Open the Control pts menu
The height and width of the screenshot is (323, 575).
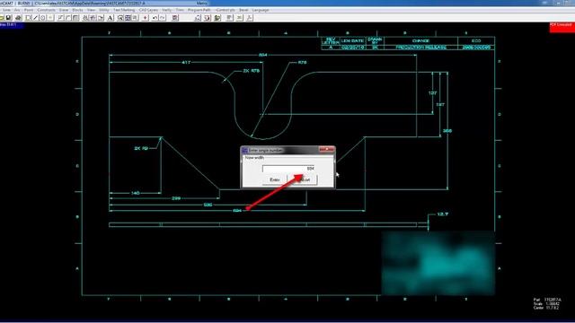pos(226,10)
